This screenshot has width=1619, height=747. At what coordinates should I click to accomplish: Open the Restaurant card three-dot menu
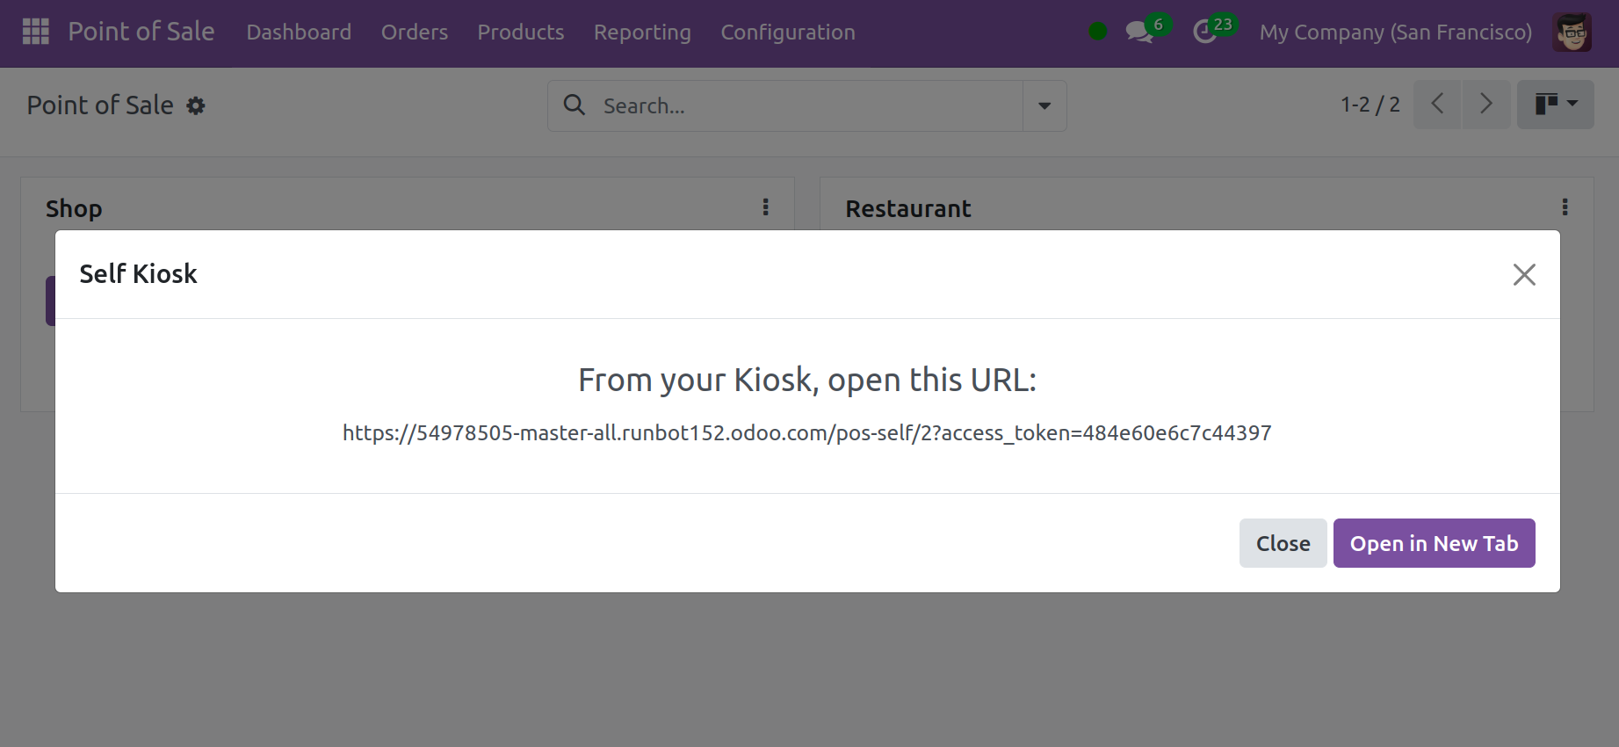(1565, 207)
